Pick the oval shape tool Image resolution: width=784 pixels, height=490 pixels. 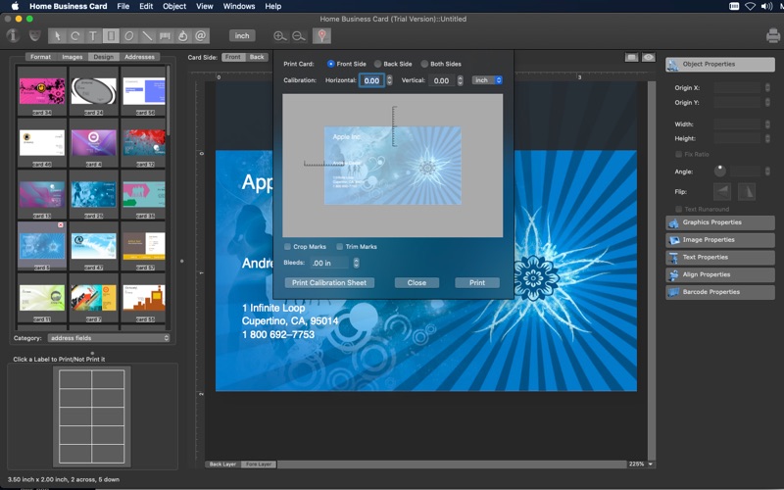(x=129, y=36)
